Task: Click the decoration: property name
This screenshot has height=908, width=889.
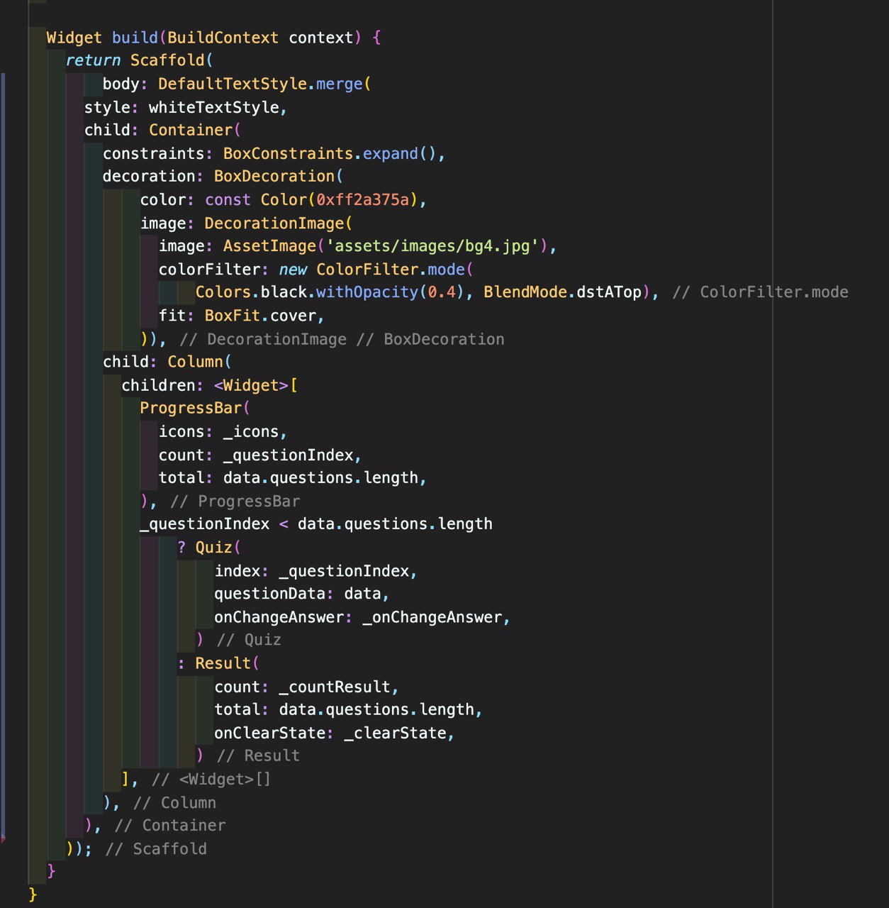Action: click(x=153, y=176)
